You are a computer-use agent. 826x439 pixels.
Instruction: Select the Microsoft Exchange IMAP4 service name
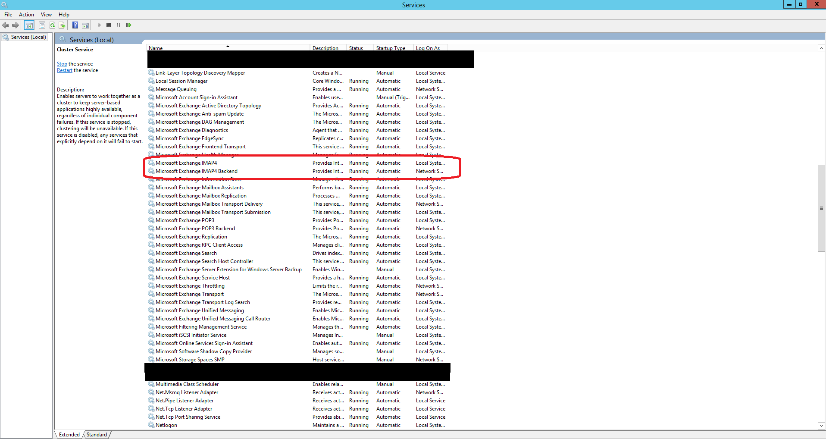(x=186, y=163)
